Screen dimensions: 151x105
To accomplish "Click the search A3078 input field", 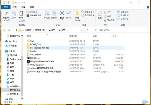I will point(120,30).
